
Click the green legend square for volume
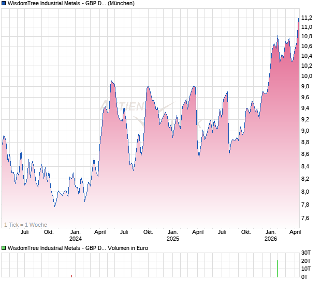[x=4, y=248]
